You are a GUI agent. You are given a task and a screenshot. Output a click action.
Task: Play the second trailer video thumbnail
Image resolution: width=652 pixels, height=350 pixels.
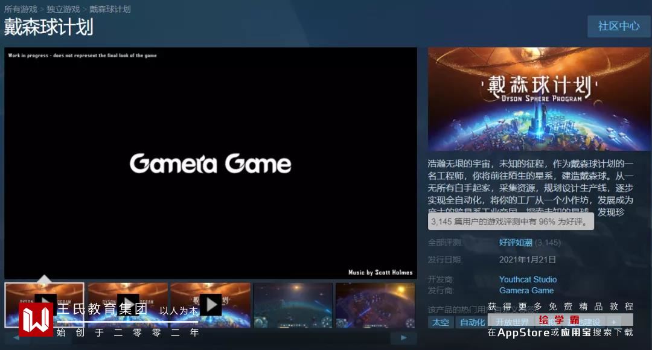coord(128,305)
